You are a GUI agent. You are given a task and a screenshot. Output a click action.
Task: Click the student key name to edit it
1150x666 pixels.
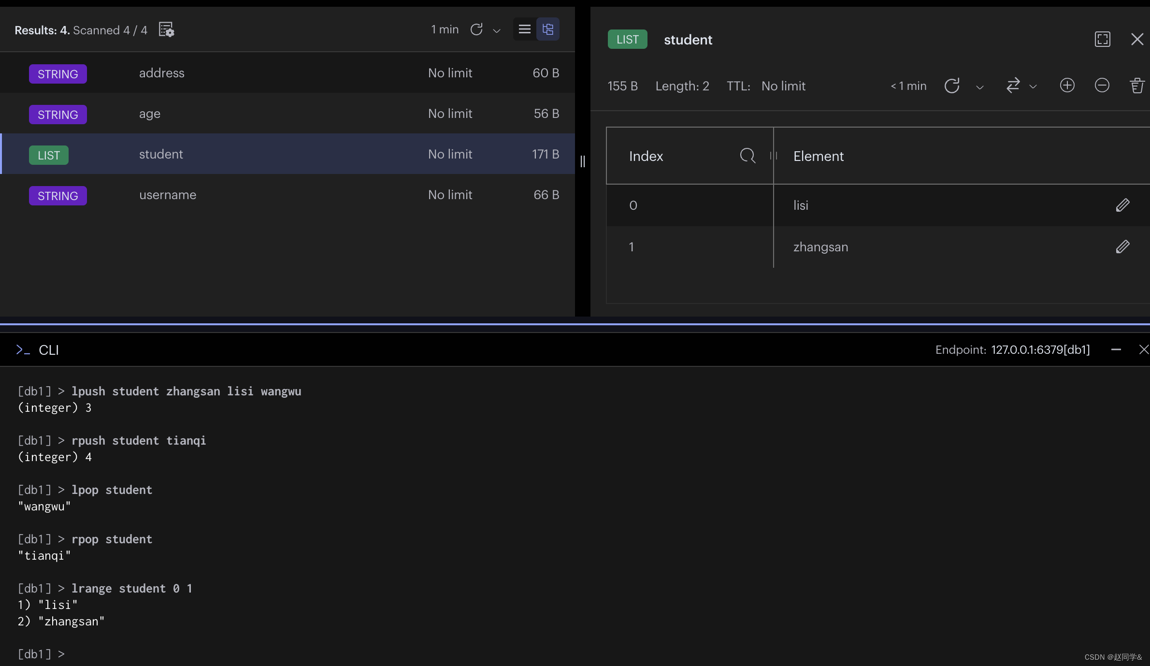tap(688, 40)
